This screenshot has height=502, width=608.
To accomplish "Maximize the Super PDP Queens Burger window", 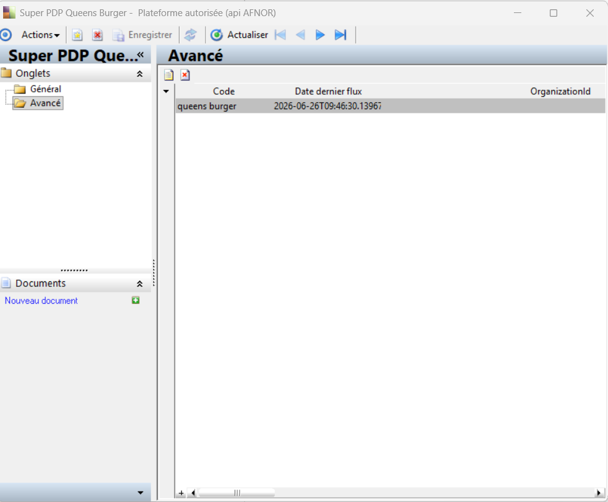I will coord(554,13).
